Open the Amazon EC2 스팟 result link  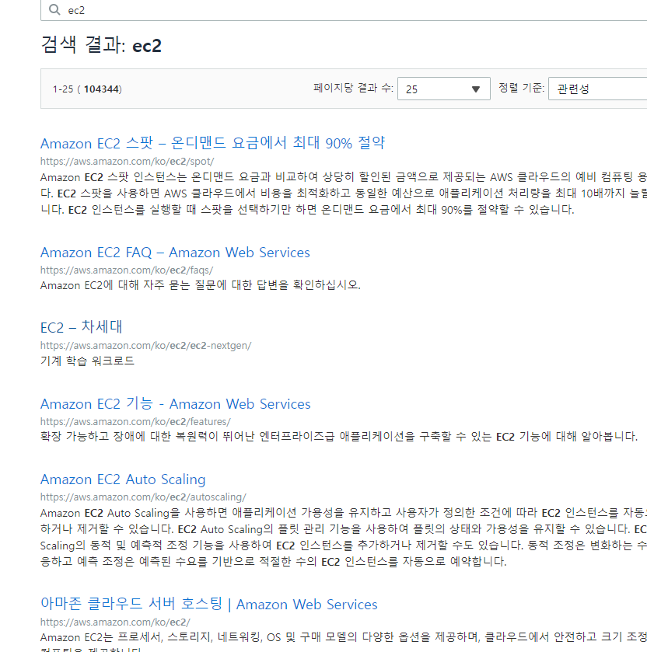[212, 143]
